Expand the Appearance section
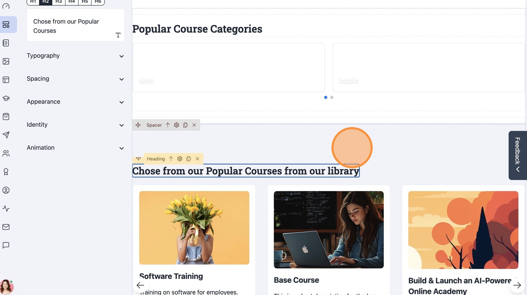 75,102
